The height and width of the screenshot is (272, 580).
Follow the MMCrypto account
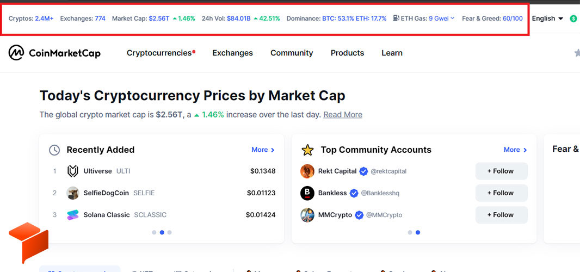(x=501, y=215)
